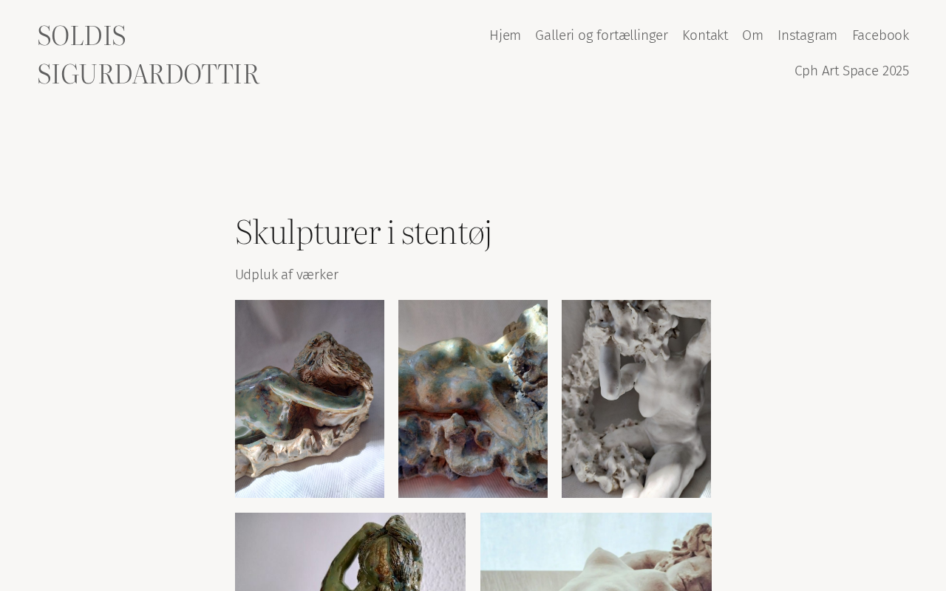
Task: Go to the Hjem page
Action: pos(505,35)
